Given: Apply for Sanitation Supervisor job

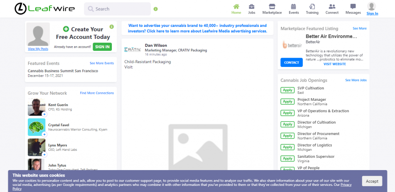Looking at the screenshot, I should coord(287,159).
